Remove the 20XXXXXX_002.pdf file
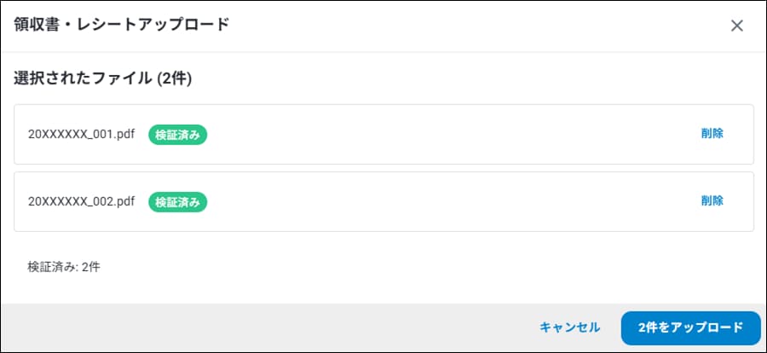767x353 pixels. (x=712, y=201)
